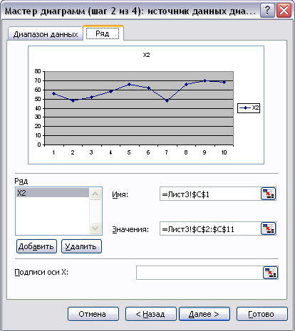This screenshot has height=331, width=295.
Task: Select the Ряд tab
Action: [x=103, y=33]
